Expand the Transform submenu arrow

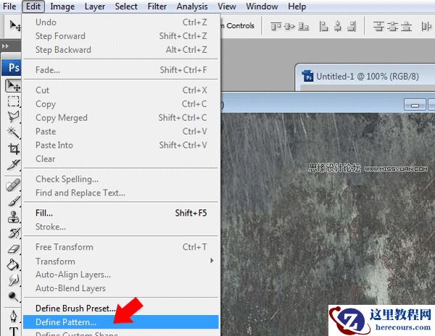point(212,261)
